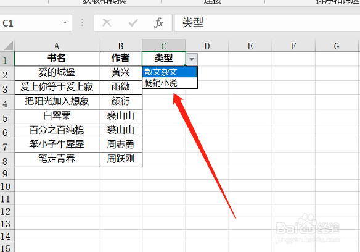Choose 畅销小说 from the dropdown list
Screen dimensions: 360x252
point(170,83)
